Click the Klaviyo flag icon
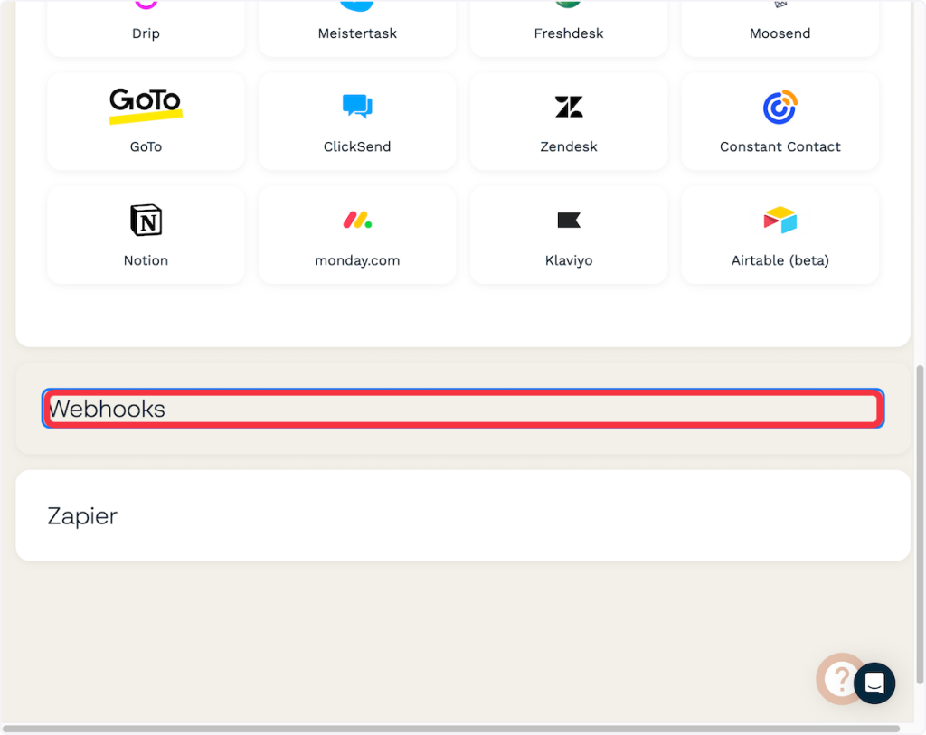The width and height of the screenshot is (926, 735). tap(569, 221)
